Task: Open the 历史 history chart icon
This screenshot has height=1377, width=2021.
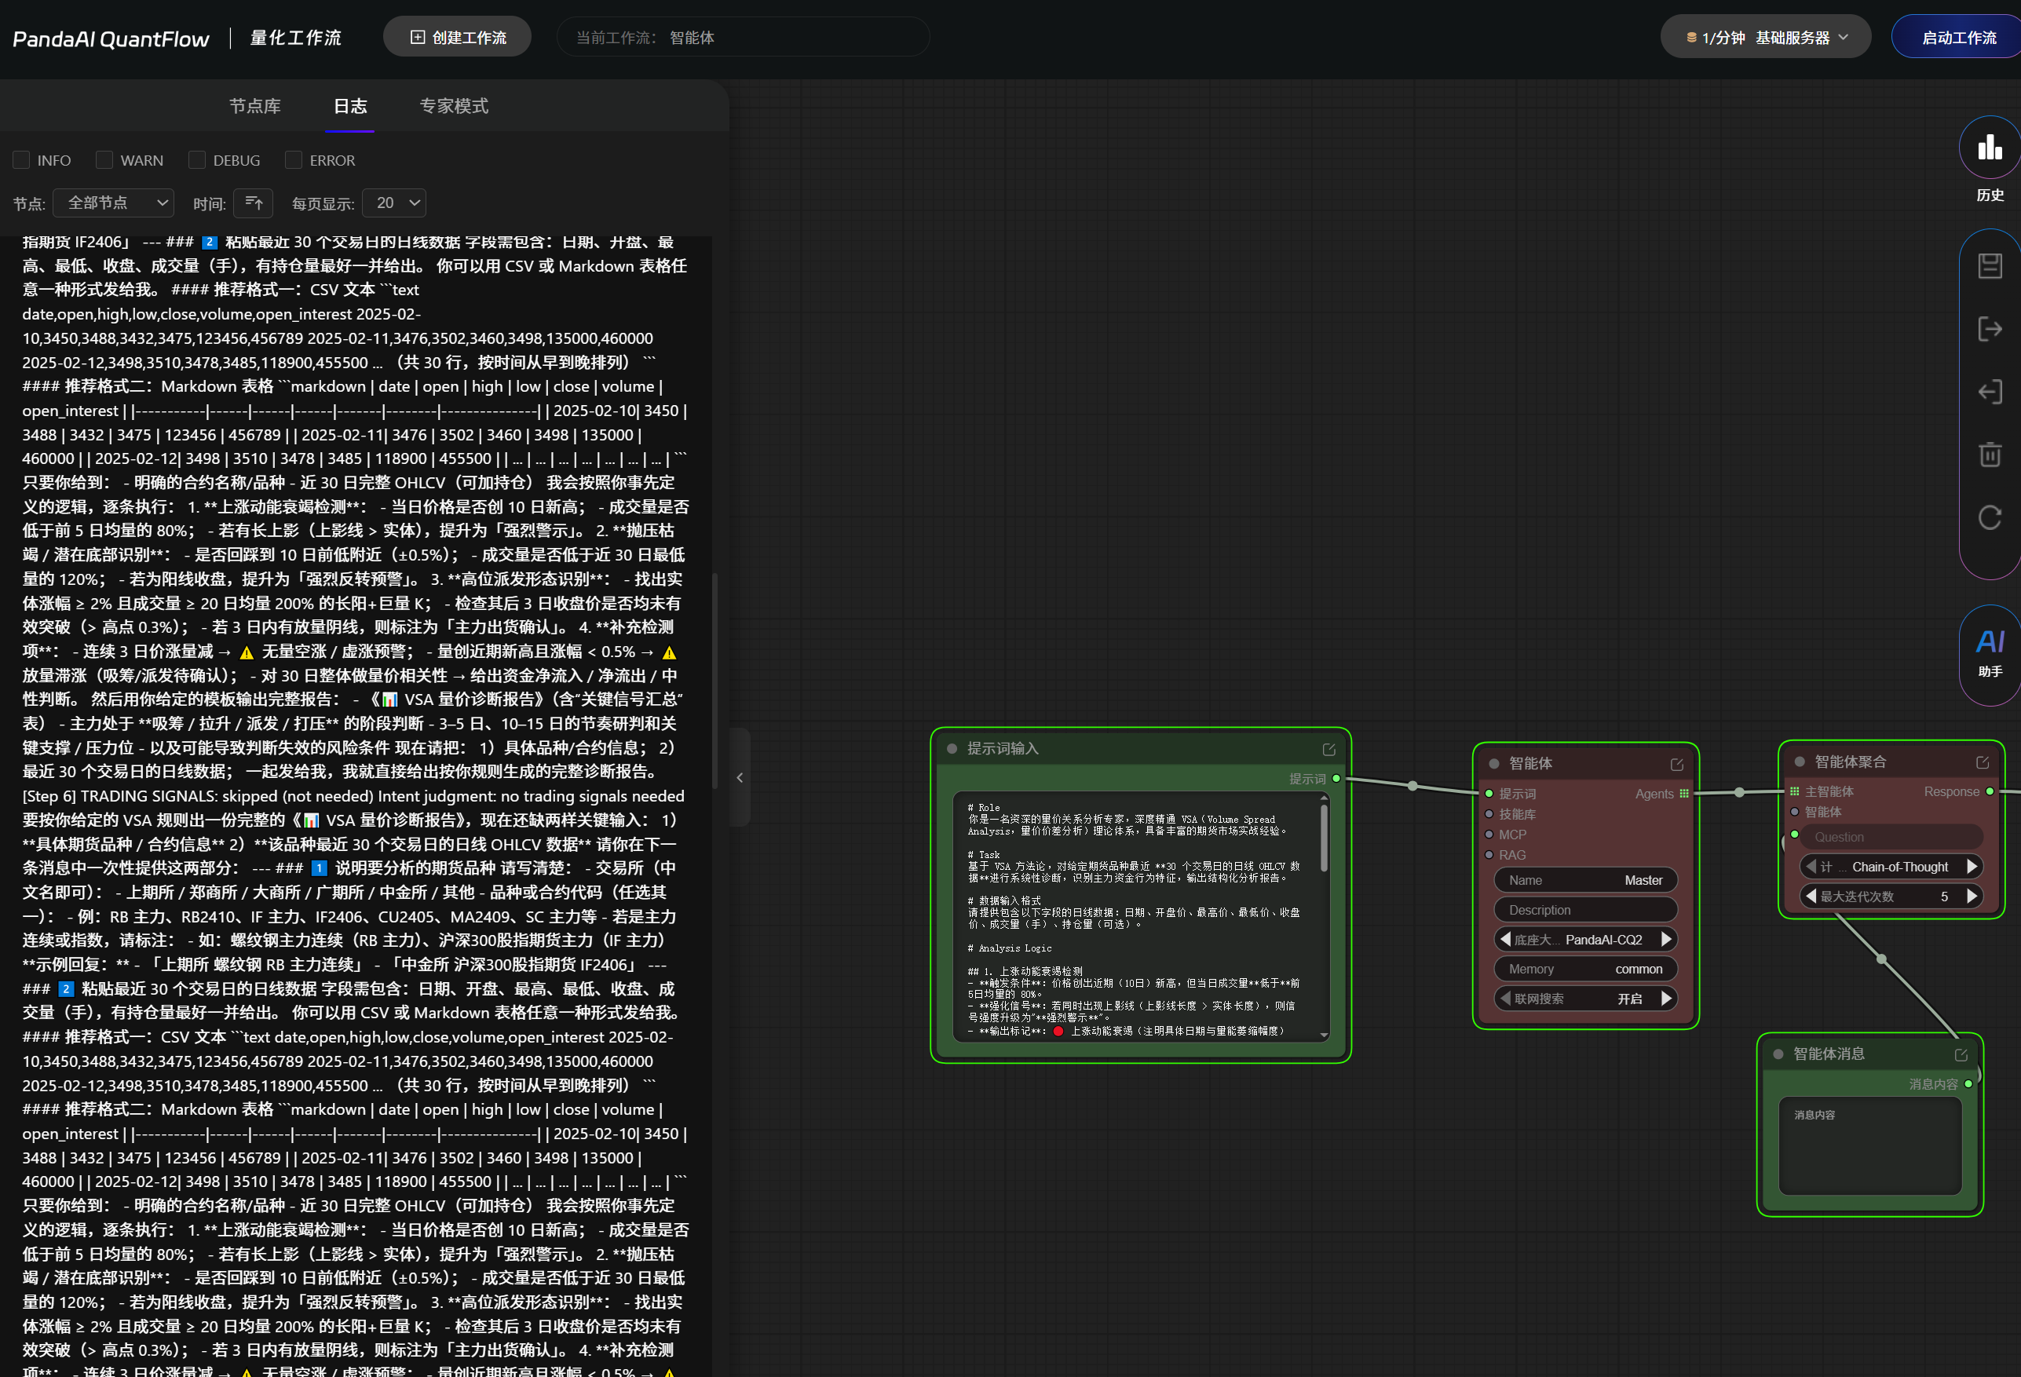Action: [1990, 147]
